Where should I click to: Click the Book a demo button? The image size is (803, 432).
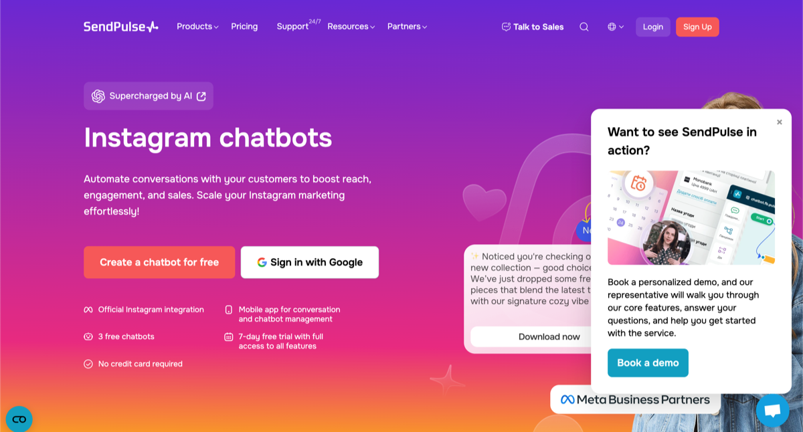pyautogui.click(x=648, y=362)
